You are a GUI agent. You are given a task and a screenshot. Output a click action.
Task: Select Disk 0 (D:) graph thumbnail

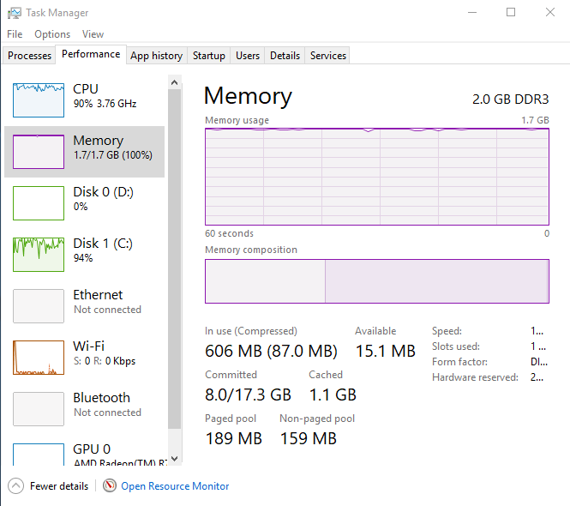tap(39, 203)
